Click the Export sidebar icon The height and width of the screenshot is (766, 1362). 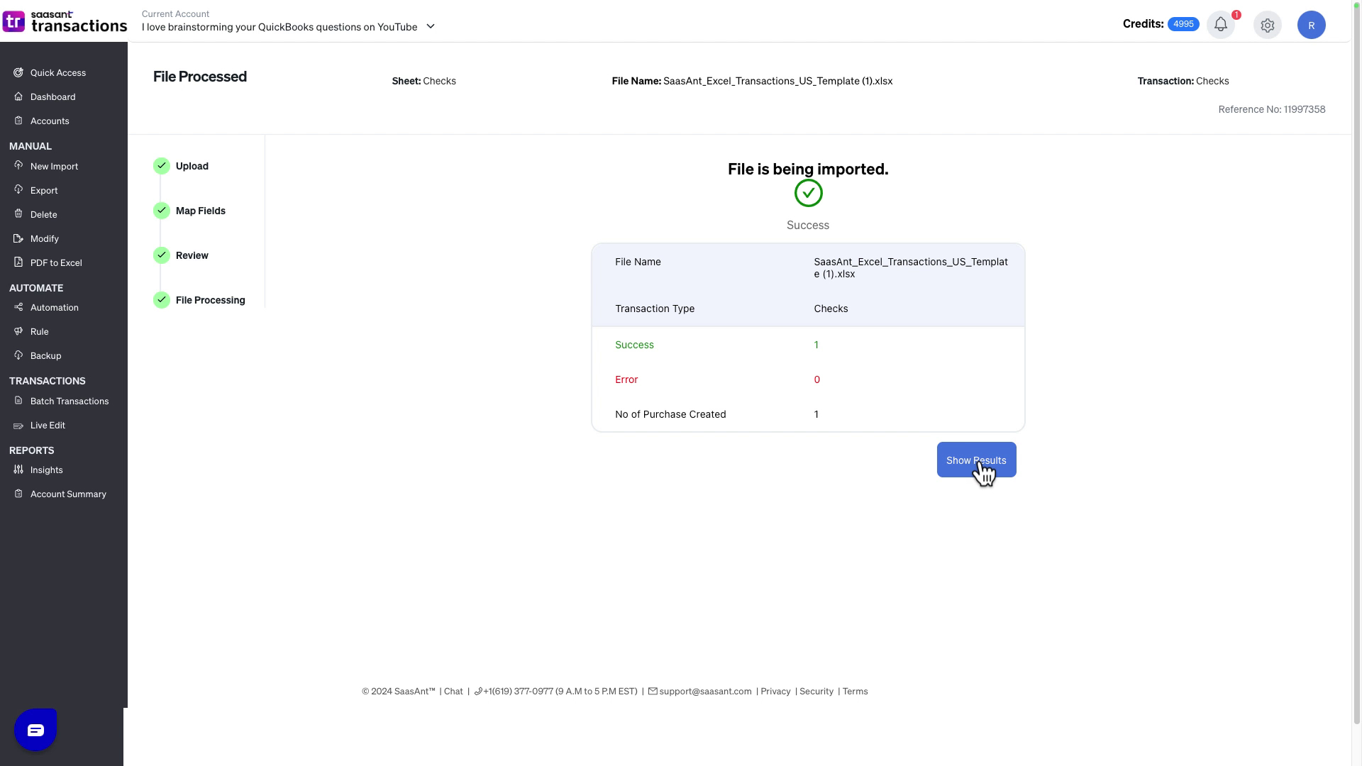(18, 189)
